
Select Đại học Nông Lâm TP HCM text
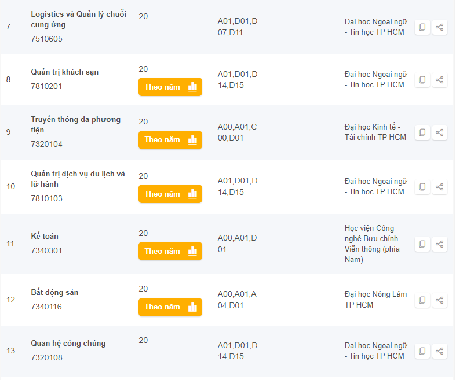click(375, 300)
